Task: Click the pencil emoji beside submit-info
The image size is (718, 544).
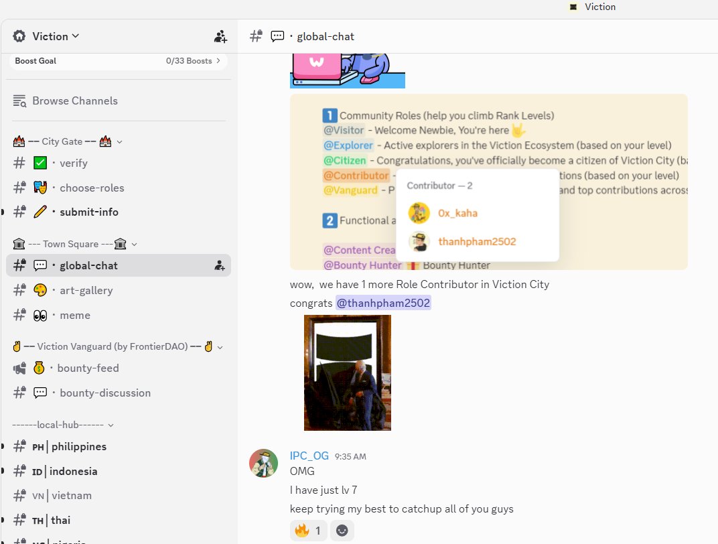Action: click(40, 212)
